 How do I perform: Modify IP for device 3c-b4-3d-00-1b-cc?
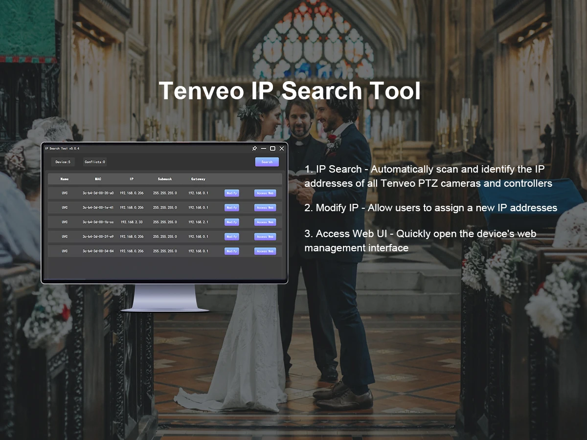(x=232, y=222)
